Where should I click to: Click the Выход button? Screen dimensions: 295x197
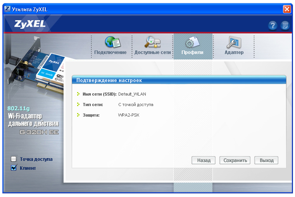pos(266,160)
